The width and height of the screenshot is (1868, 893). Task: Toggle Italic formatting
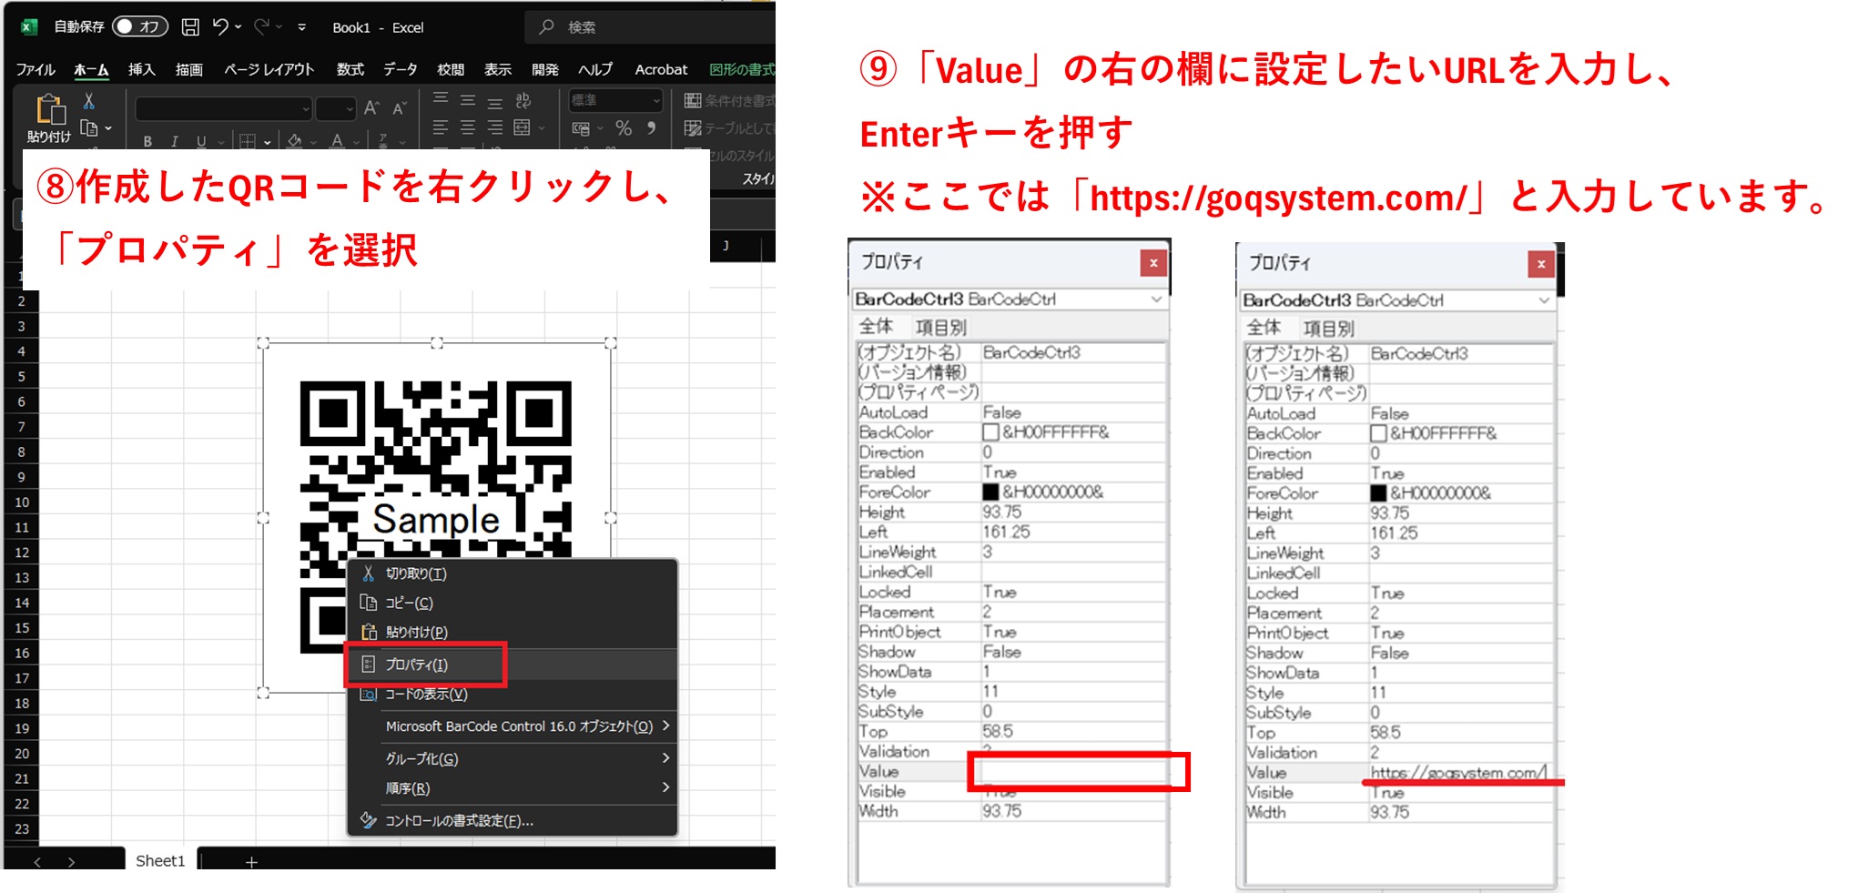(173, 143)
